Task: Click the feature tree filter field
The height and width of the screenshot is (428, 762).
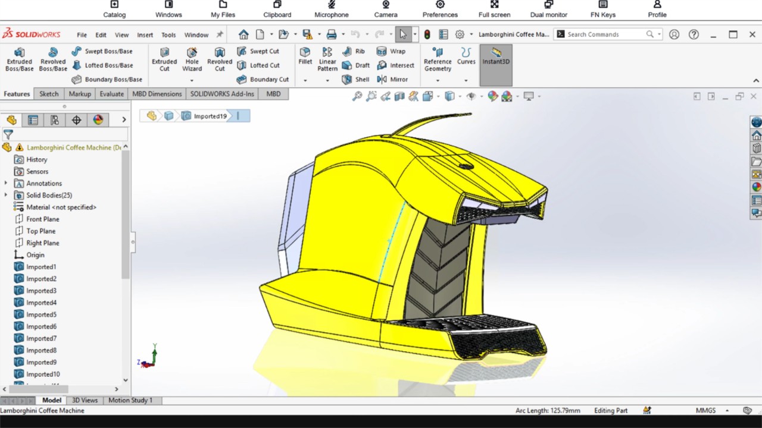Action: (x=64, y=135)
